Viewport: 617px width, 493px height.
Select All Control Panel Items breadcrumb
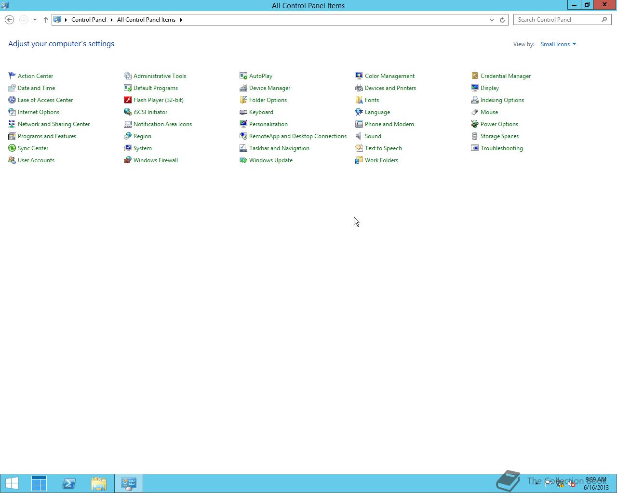146,20
